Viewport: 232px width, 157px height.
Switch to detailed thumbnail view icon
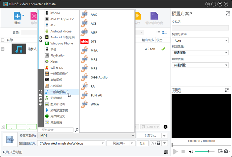click(x=164, y=33)
